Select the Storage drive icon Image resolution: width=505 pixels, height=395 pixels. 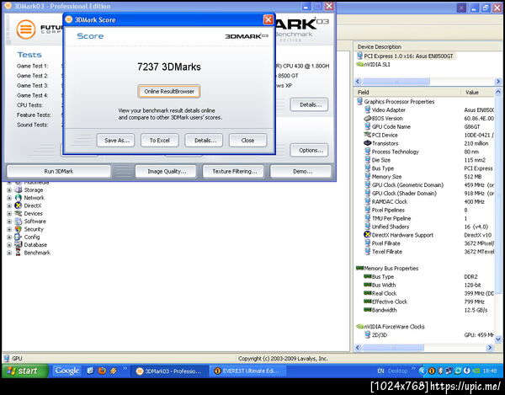19,190
